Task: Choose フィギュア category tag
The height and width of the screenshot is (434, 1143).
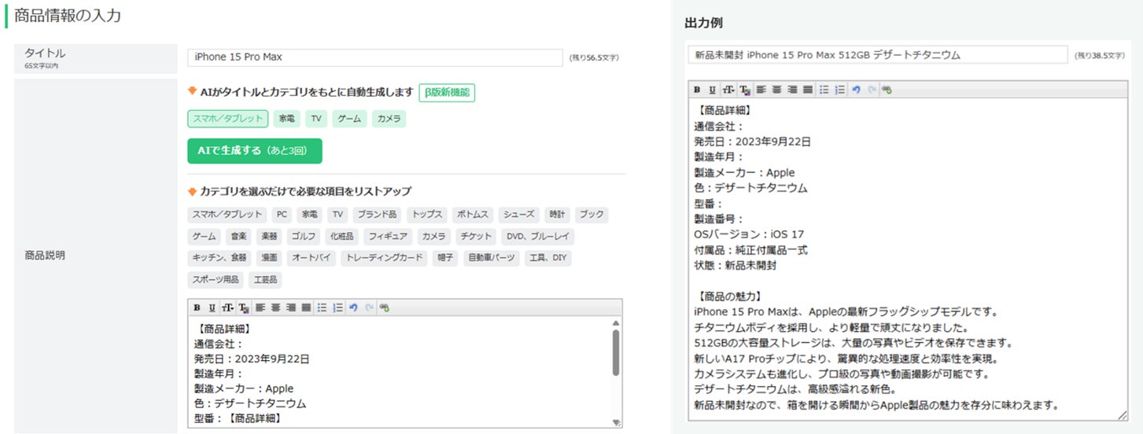Action: (388, 236)
